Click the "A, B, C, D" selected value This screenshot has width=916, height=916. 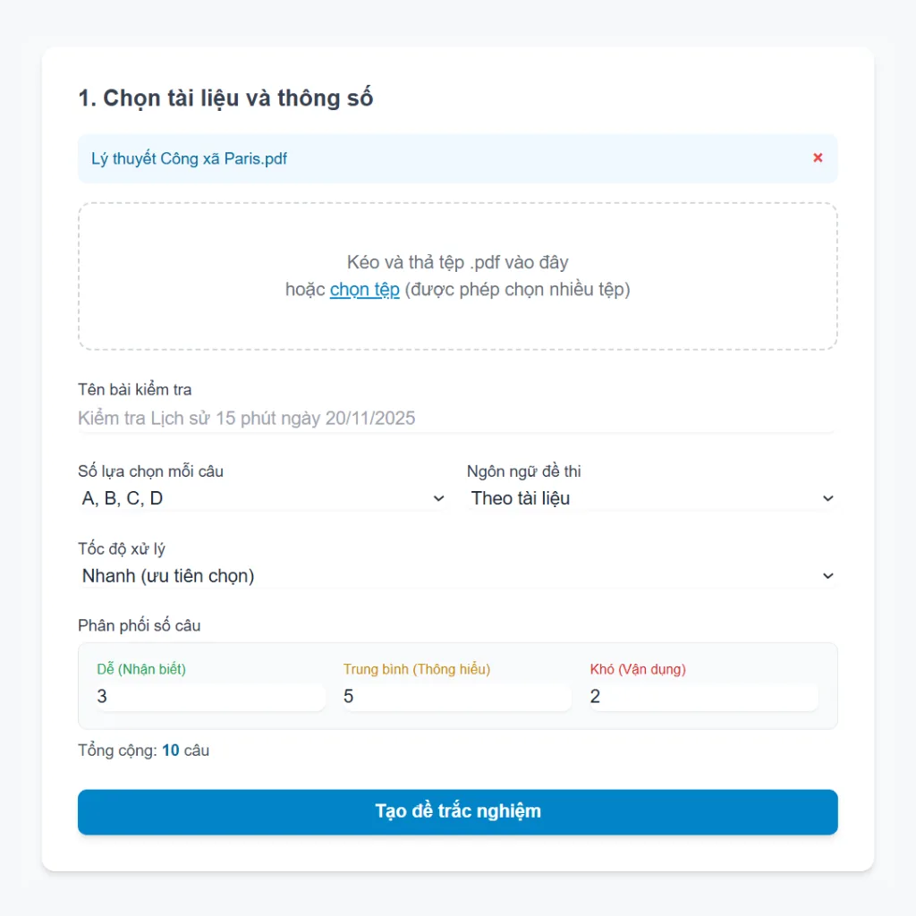pos(123,498)
